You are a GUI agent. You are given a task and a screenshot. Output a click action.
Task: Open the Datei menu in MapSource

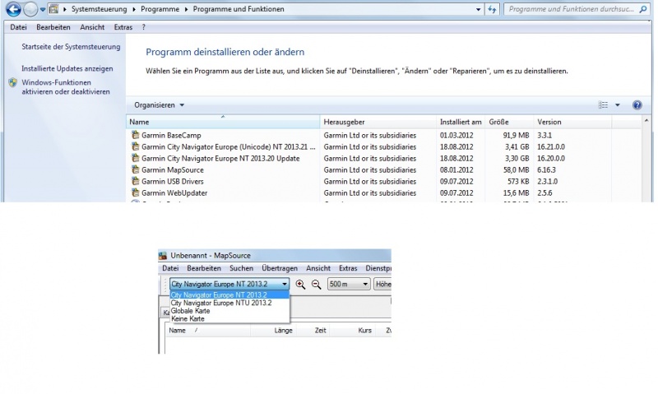[170, 268]
